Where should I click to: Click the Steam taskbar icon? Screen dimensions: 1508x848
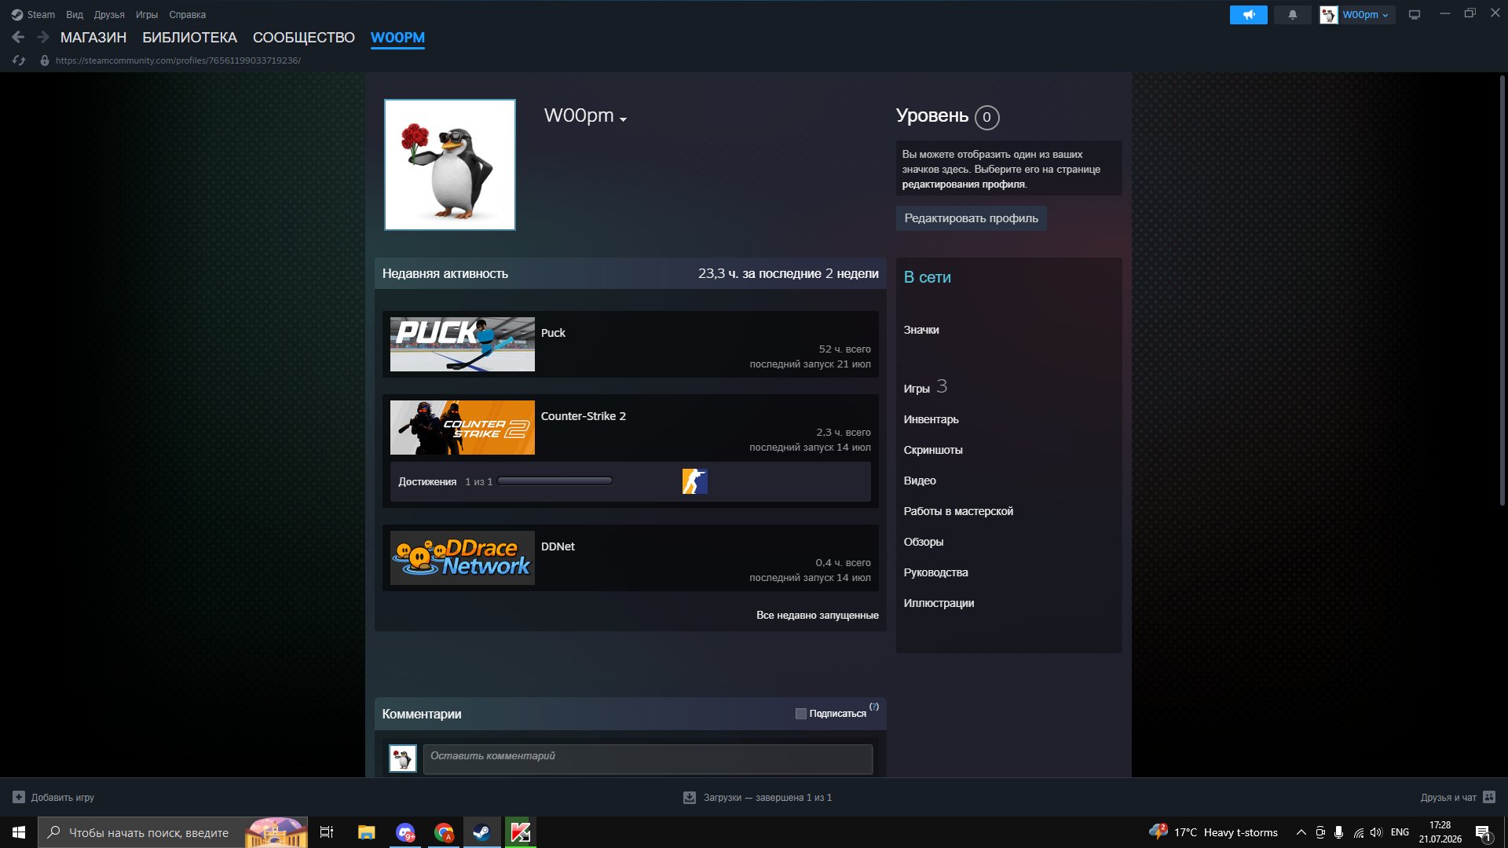pyautogui.click(x=481, y=832)
